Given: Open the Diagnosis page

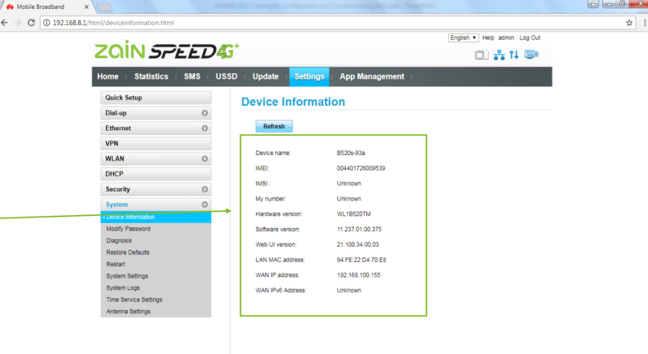Looking at the screenshot, I should pyautogui.click(x=119, y=241).
